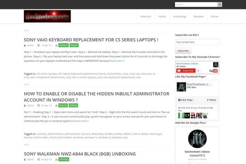Screen dimensions: 246x164
Task: Click Read more on administrator account post
Action: [x=81, y=121]
